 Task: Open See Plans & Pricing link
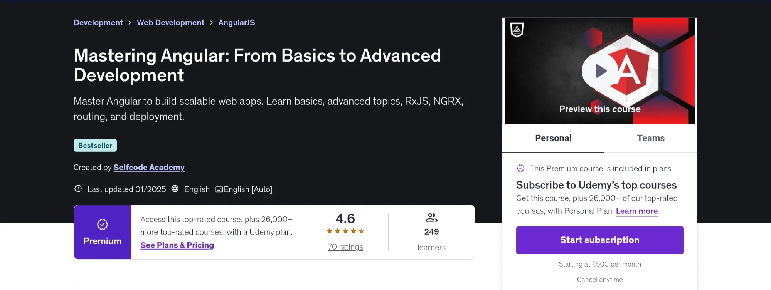(177, 245)
